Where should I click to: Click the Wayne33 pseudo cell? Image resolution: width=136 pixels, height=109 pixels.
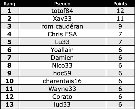(x=62, y=89)
